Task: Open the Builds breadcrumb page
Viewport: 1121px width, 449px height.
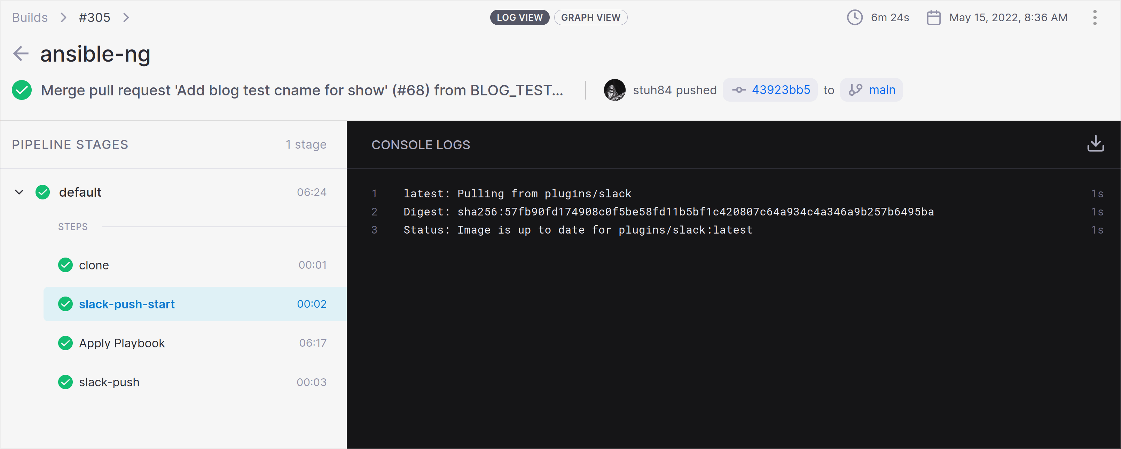Action: pyautogui.click(x=30, y=17)
